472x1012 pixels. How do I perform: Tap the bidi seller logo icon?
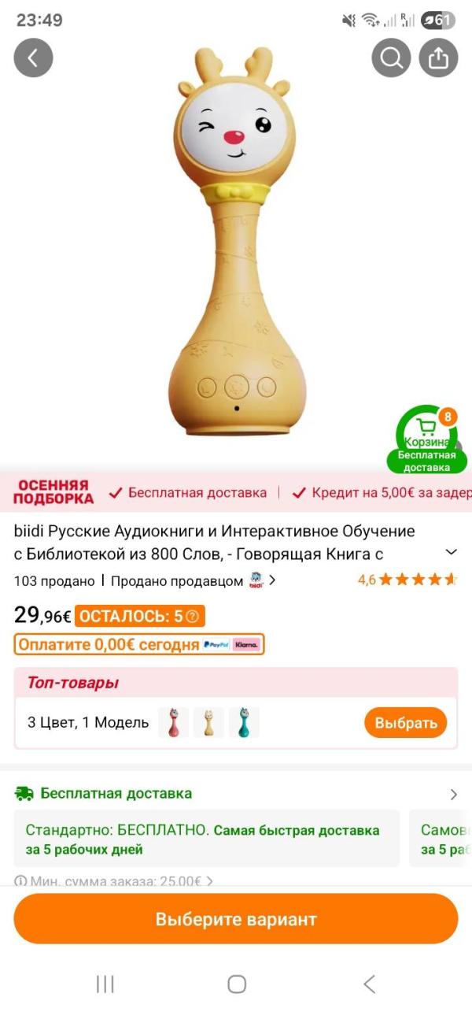click(256, 580)
